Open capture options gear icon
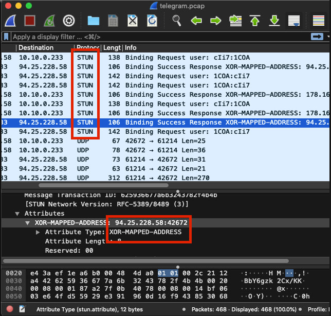Viewport: 331px width, 316px height. point(69,21)
